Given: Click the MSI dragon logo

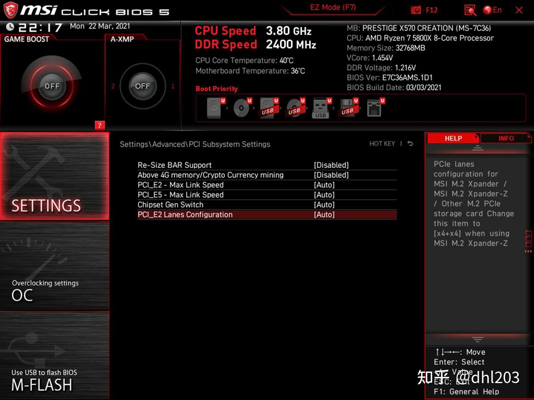Looking at the screenshot, I should (10, 10).
